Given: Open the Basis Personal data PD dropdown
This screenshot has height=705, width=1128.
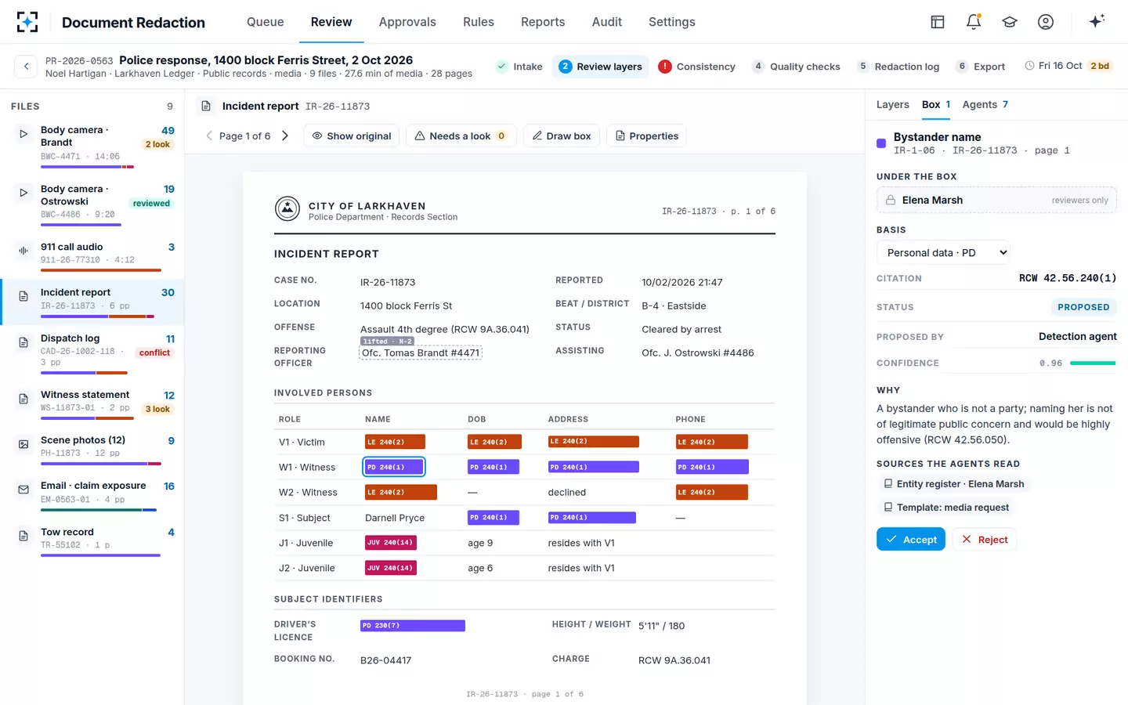Looking at the screenshot, I should tap(943, 252).
